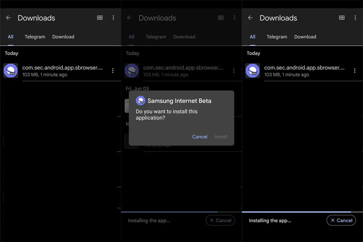The width and height of the screenshot is (363, 242).
Task: Click Samsung Internet Beta icon in dialog
Action: pyautogui.click(x=140, y=101)
